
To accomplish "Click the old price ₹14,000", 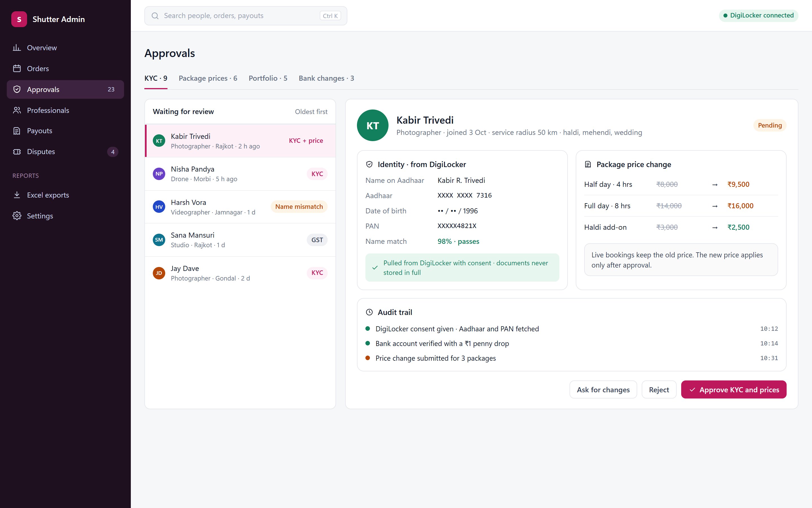I will tap(669, 206).
